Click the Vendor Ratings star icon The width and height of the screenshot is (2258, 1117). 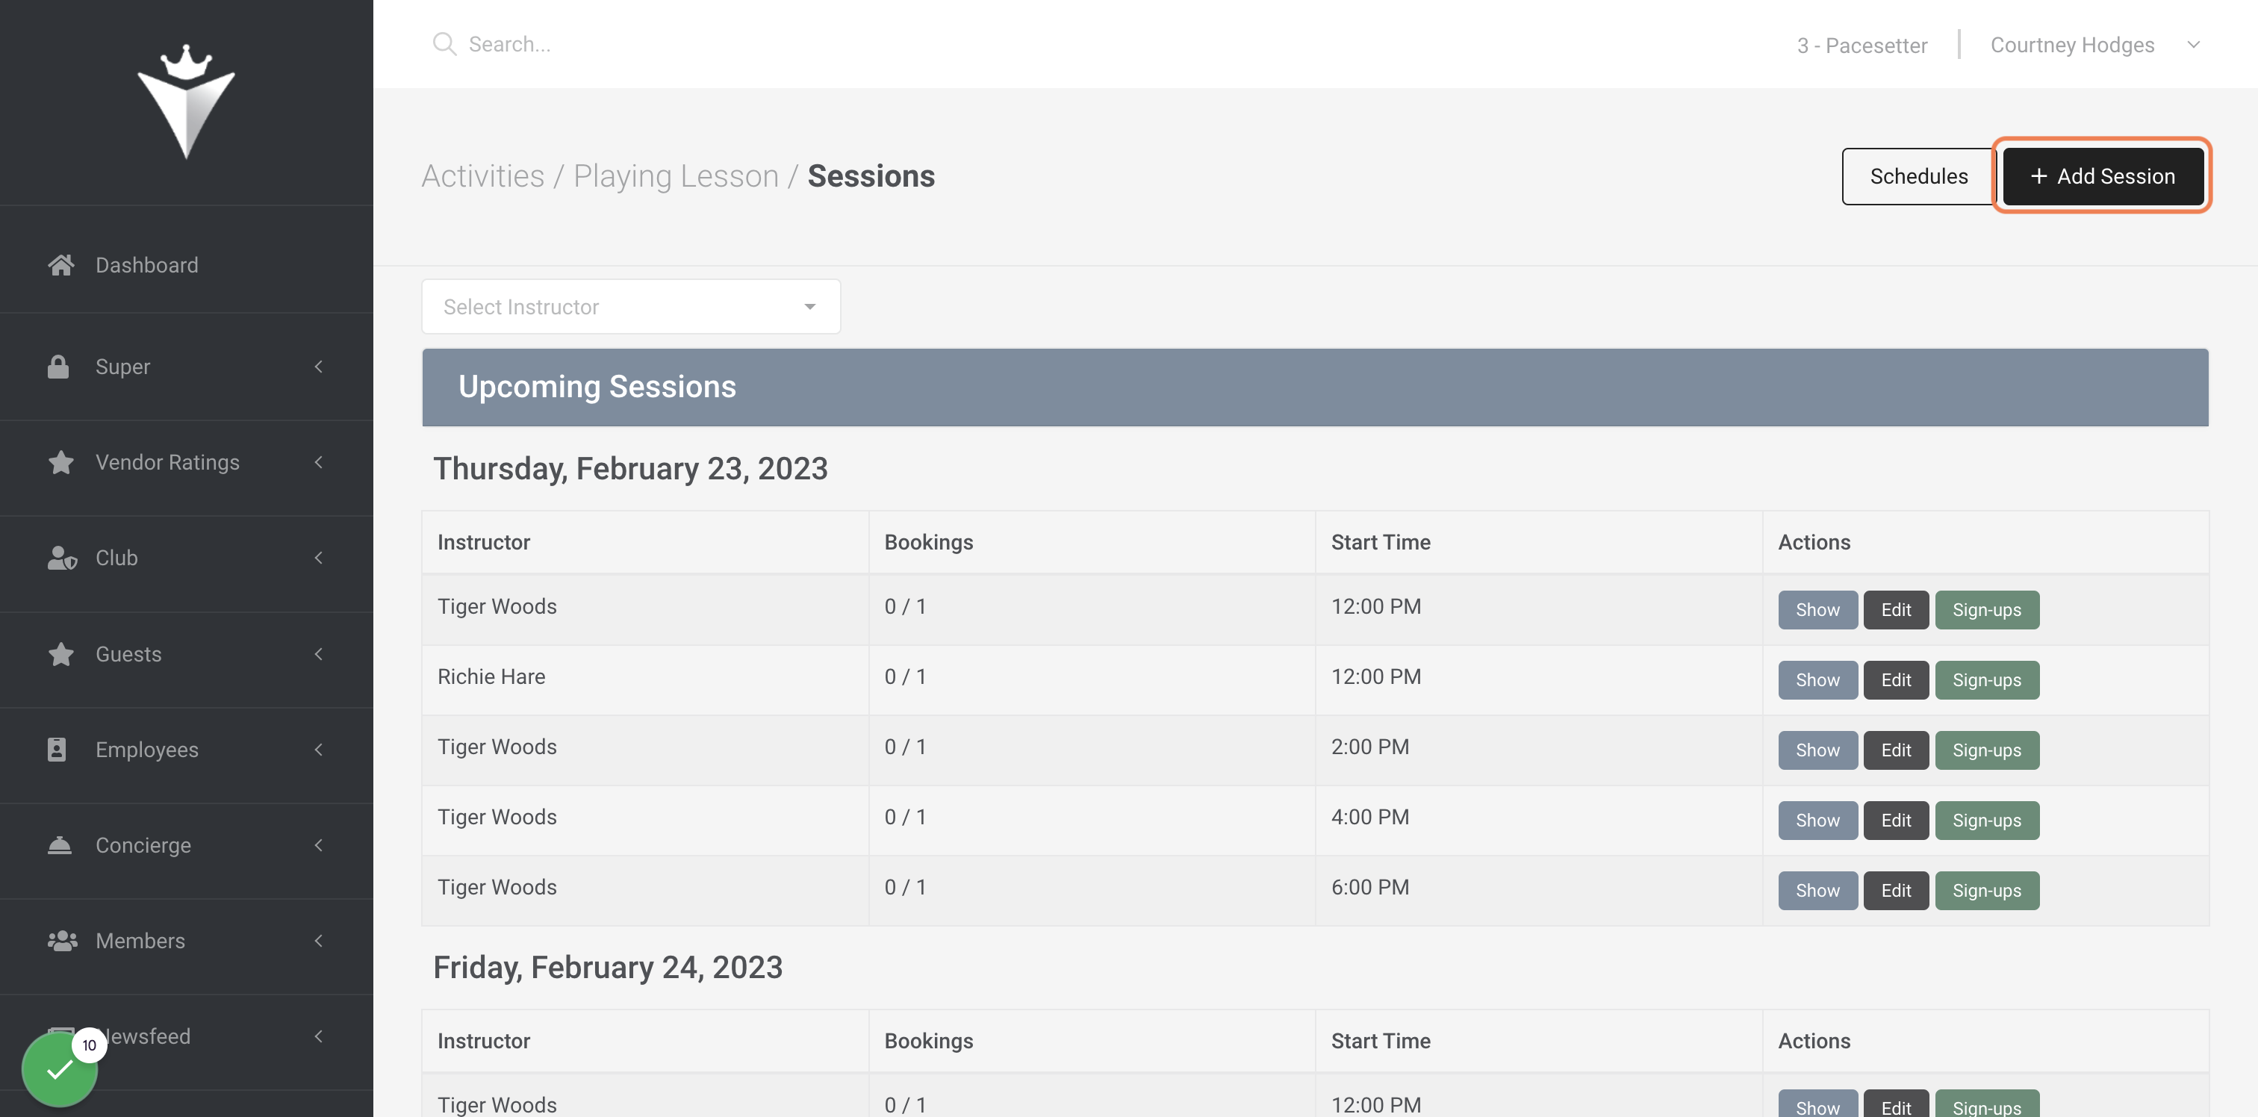pyautogui.click(x=60, y=462)
